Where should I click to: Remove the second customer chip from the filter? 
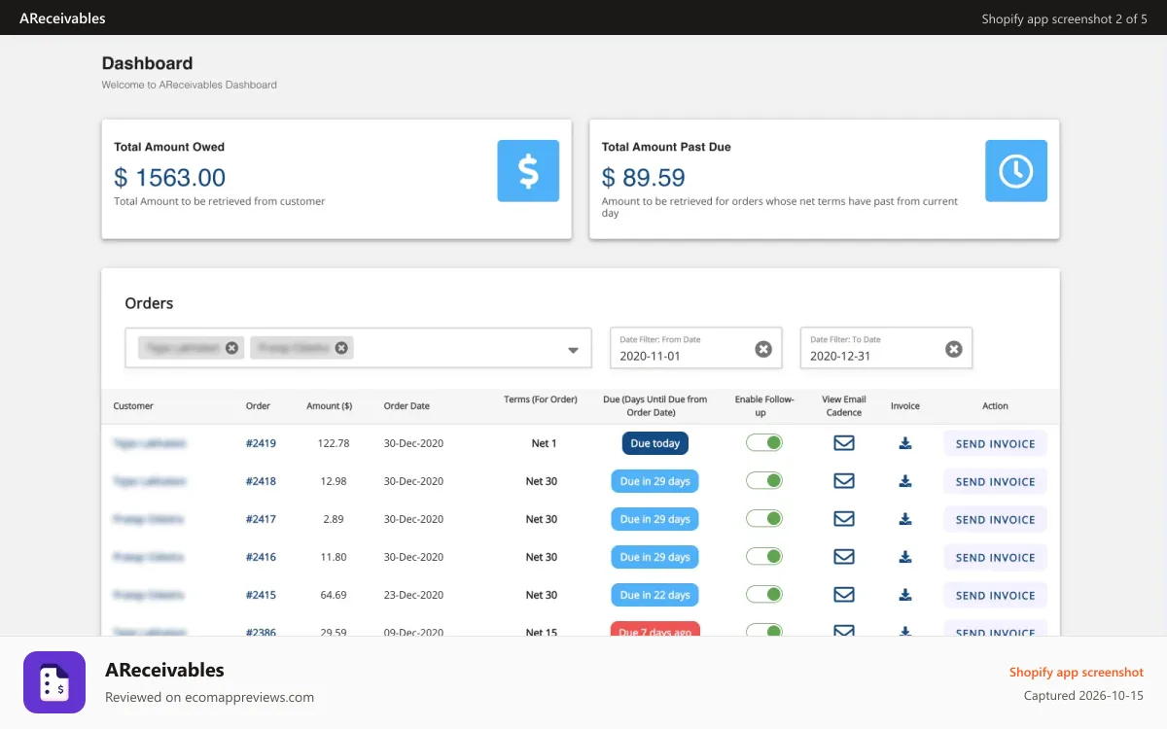pos(340,348)
